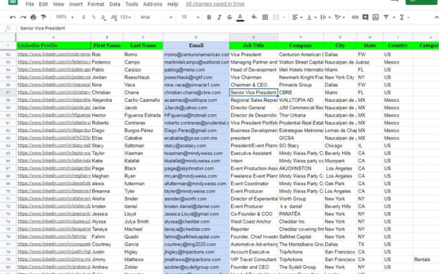Open filter views dropdown arrow
Image resolution: width=439 pixels, height=274 pixels.
[394, 17]
